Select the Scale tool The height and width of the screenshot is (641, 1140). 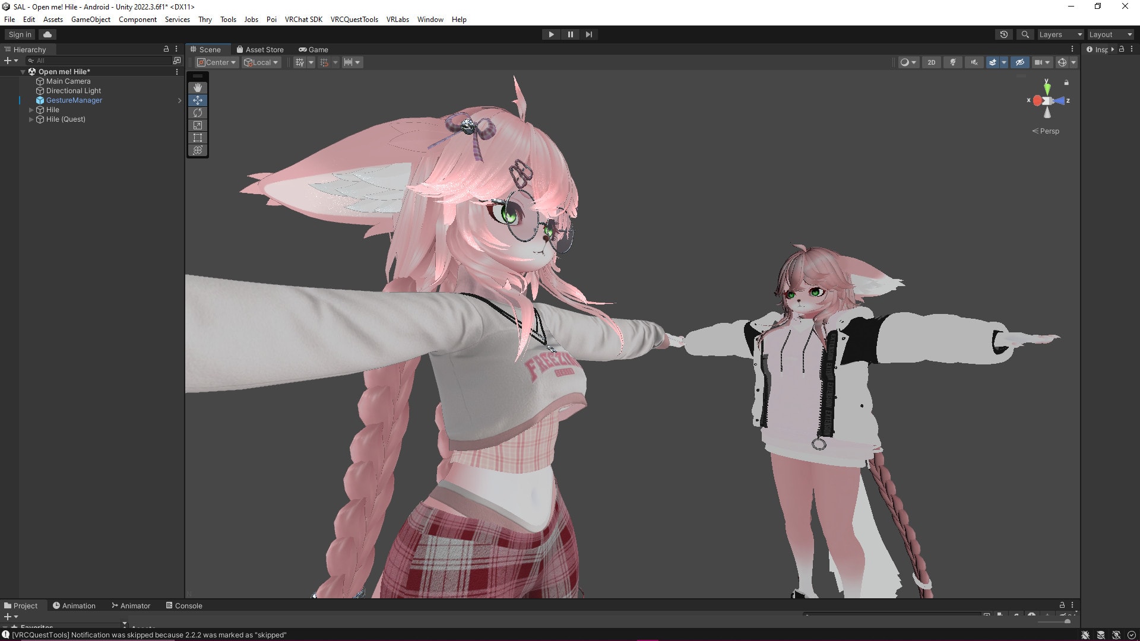pyautogui.click(x=198, y=125)
